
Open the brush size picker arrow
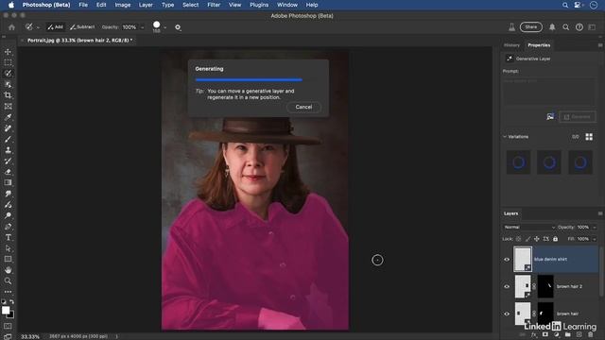[165, 27]
